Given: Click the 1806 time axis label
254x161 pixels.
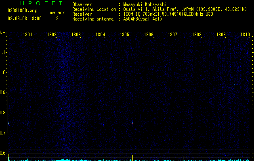Looking at the screenshot, I should coord(149,35).
